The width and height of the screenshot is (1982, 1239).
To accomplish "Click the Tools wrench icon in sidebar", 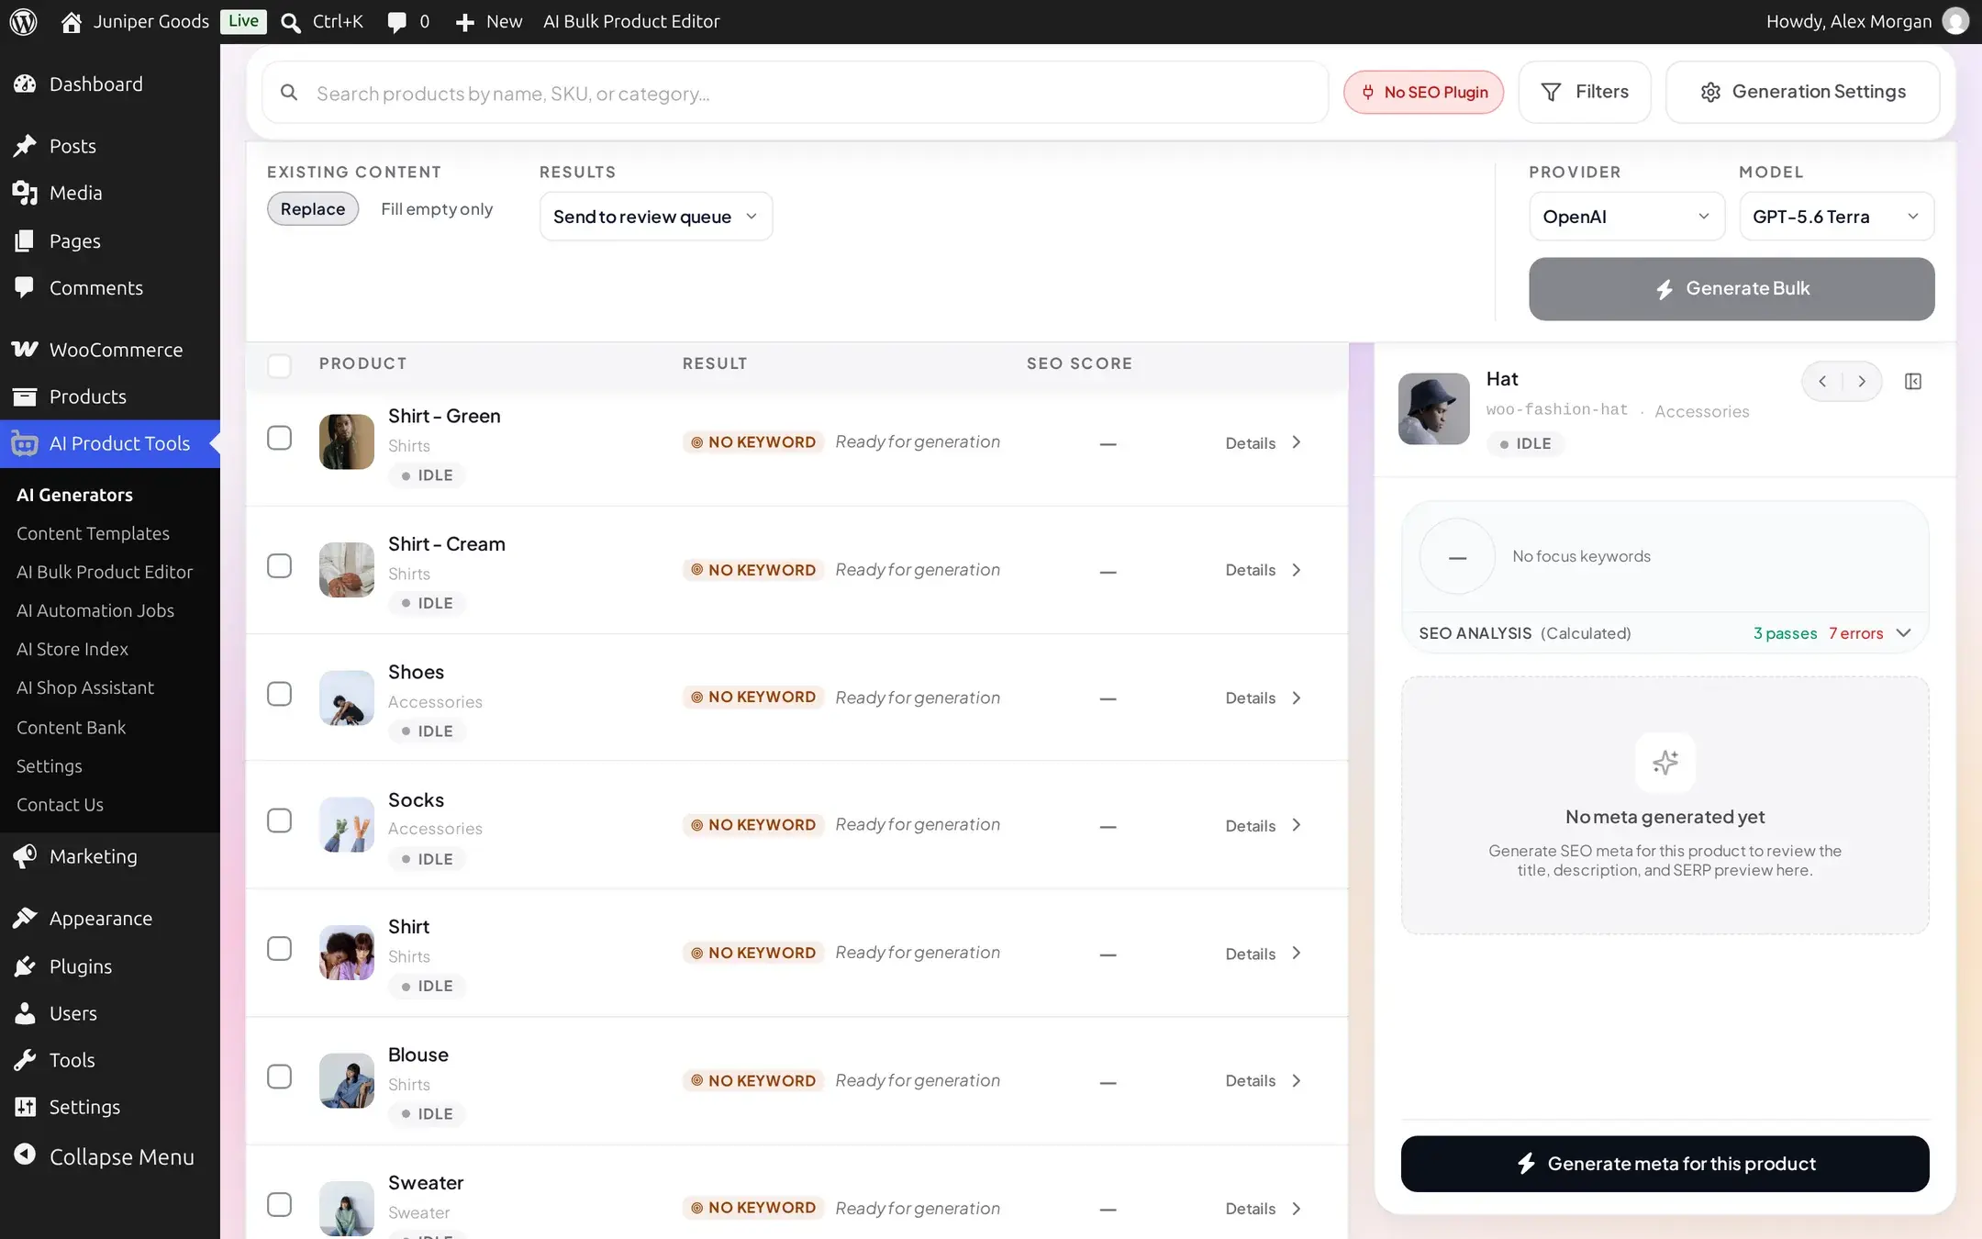I will coord(25,1060).
